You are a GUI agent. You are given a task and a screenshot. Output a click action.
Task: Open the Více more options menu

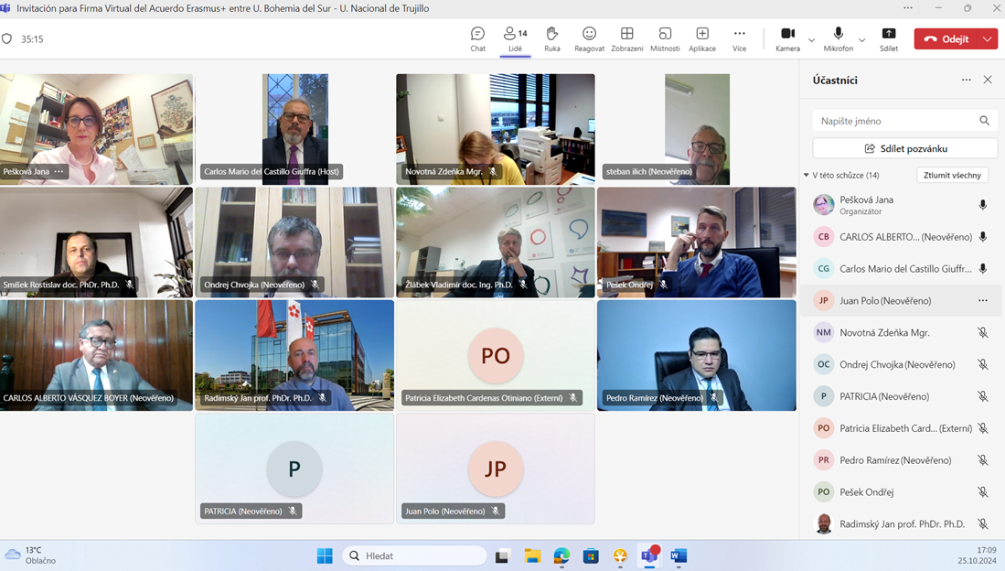coord(739,39)
